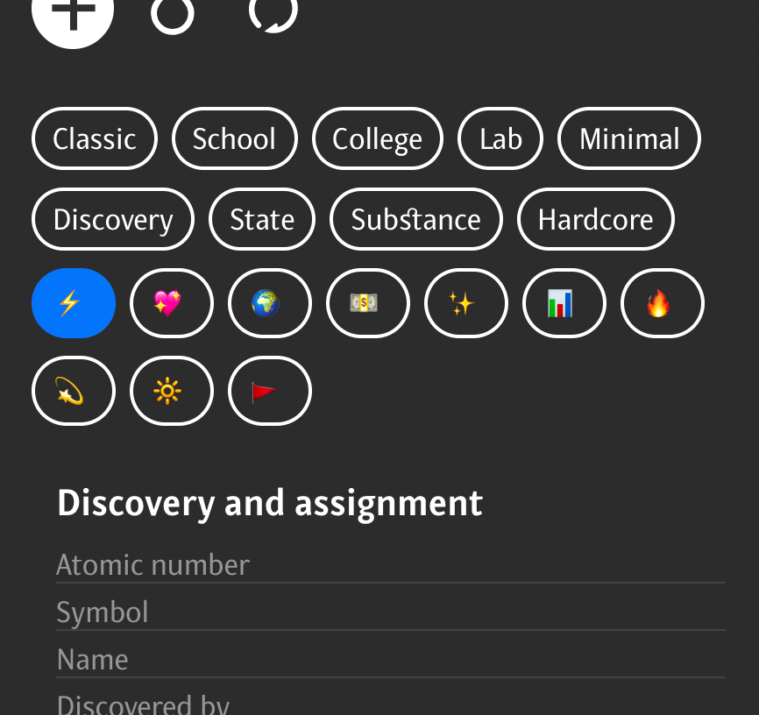
Task: Choose the sparkling heart emoji chip
Action: [172, 303]
